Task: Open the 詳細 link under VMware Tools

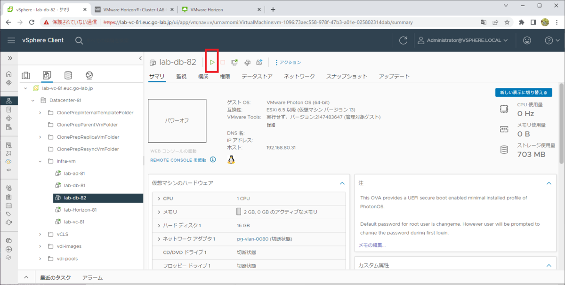Action: point(271,125)
